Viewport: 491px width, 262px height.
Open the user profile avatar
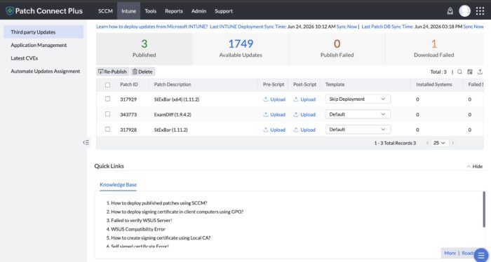464,11
